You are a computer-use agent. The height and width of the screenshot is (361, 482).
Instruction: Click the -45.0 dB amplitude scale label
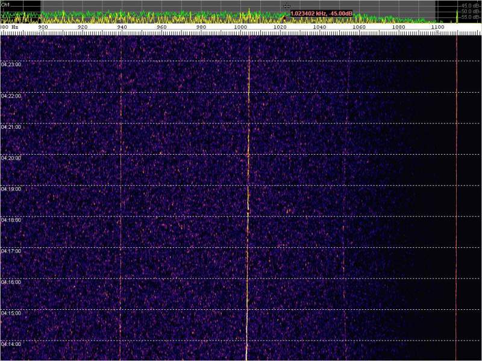[470, 5]
